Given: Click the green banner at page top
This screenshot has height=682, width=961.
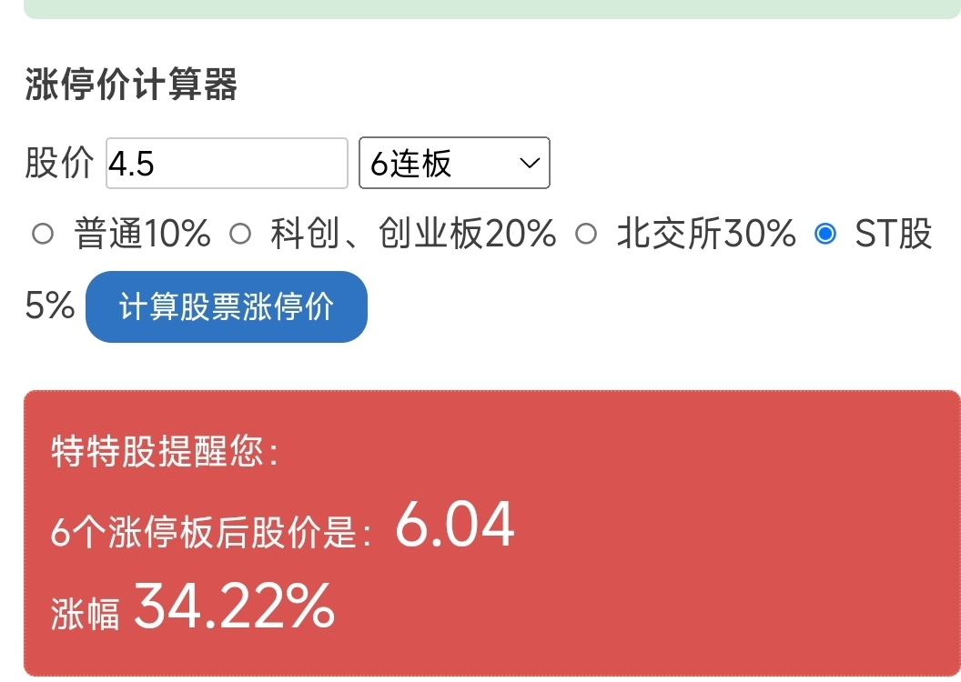Looking at the screenshot, I should 492,9.
